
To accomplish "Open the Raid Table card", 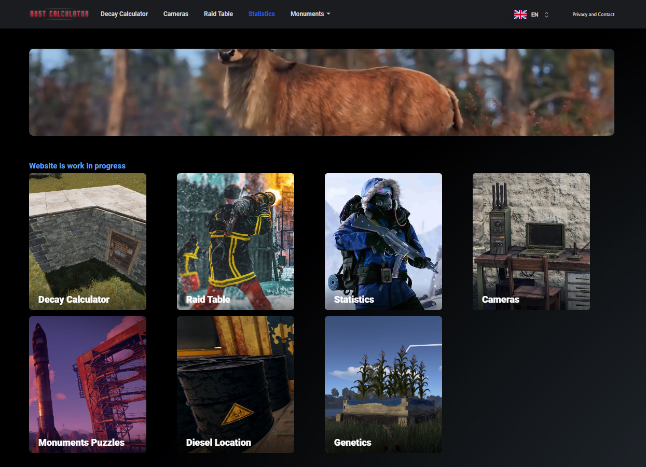I will pyautogui.click(x=236, y=242).
